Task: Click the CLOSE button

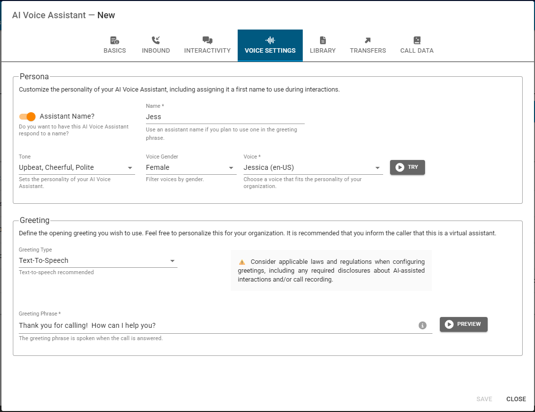Action: [x=516, y=399]
